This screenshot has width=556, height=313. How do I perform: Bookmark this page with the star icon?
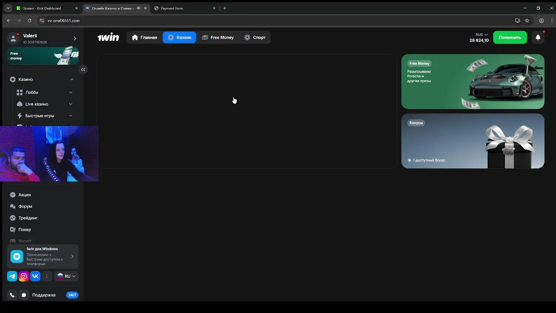tap(527, 20)
